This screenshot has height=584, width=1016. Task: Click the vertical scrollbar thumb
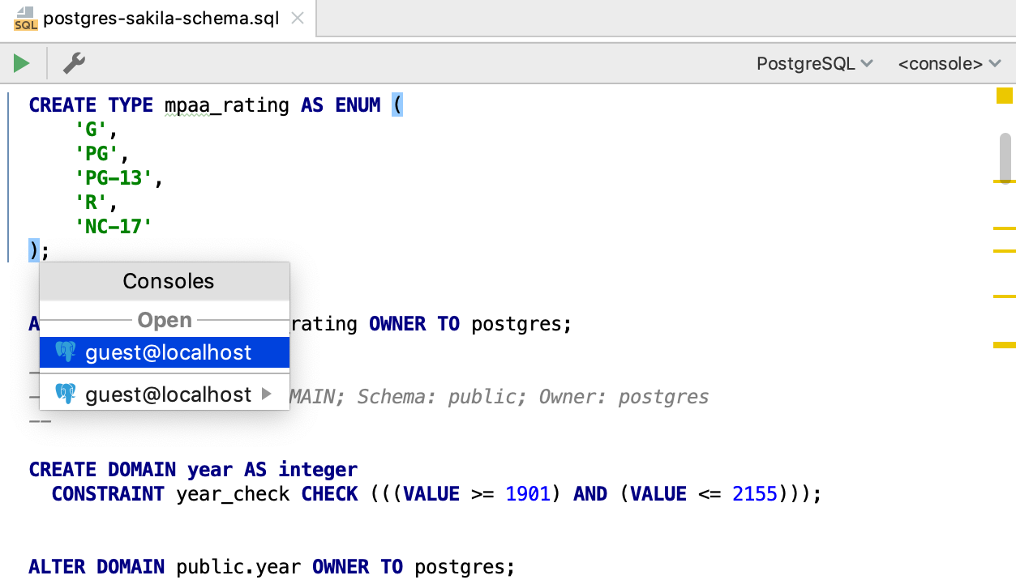[1005, 158]
